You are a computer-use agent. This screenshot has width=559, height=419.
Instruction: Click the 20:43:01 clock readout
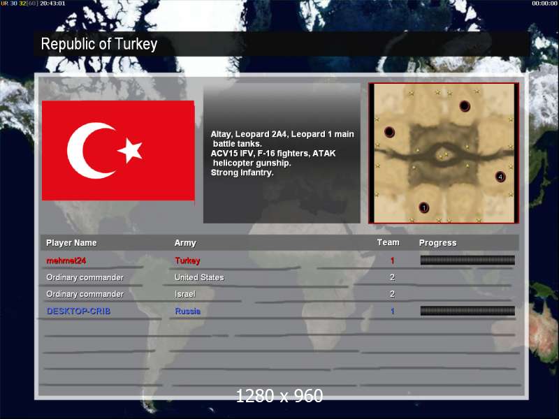click(x=52, y=3)
